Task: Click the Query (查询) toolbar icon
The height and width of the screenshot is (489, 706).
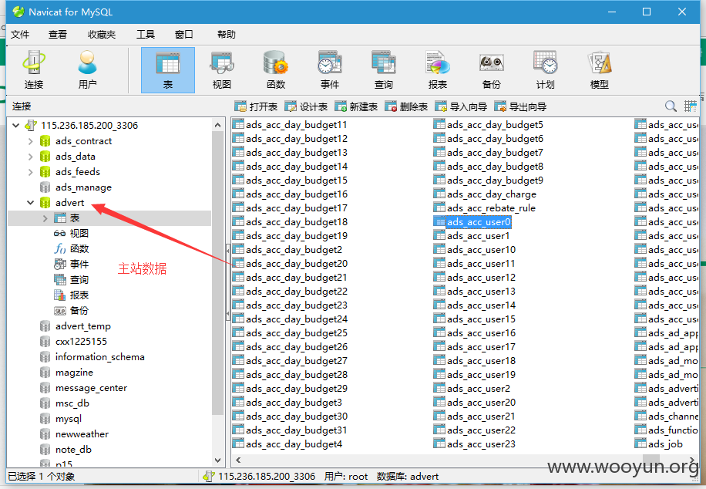Action: click(x=384, y=70)
